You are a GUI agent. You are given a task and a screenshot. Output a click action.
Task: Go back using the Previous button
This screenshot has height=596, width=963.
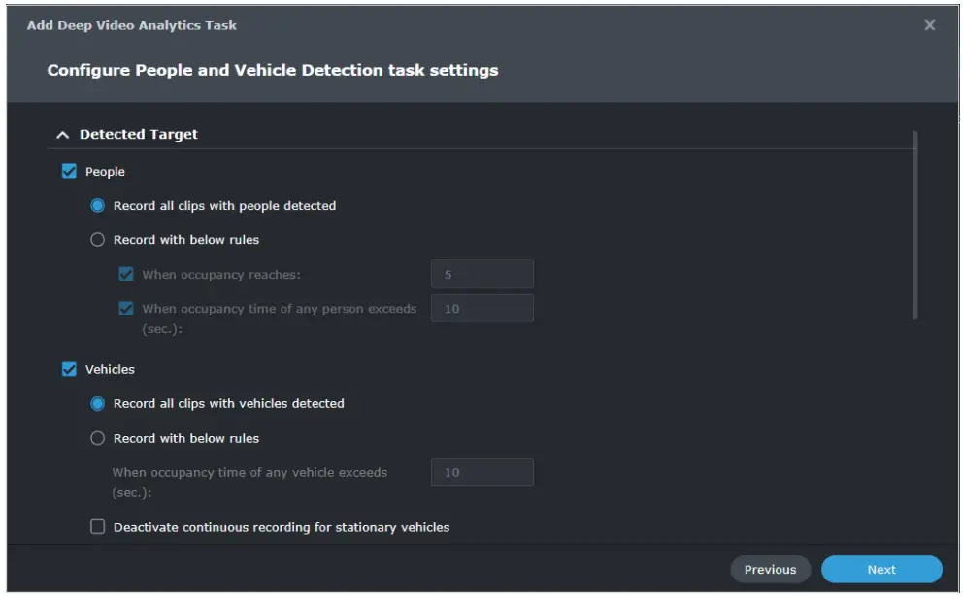click(770, 570)
